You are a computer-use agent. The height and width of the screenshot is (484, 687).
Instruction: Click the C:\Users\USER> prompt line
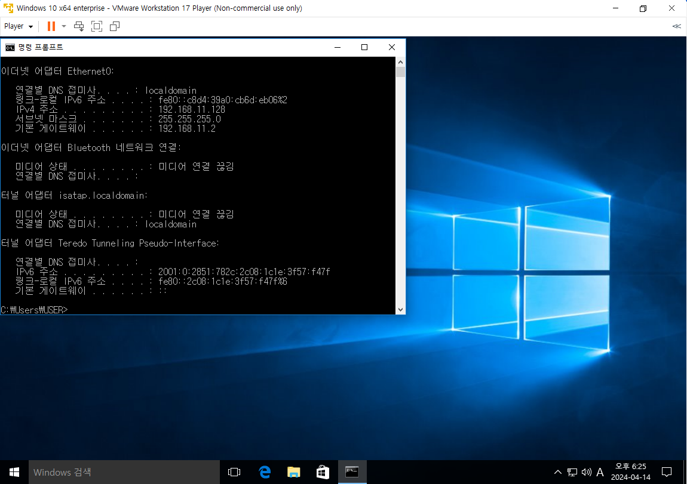34,310
